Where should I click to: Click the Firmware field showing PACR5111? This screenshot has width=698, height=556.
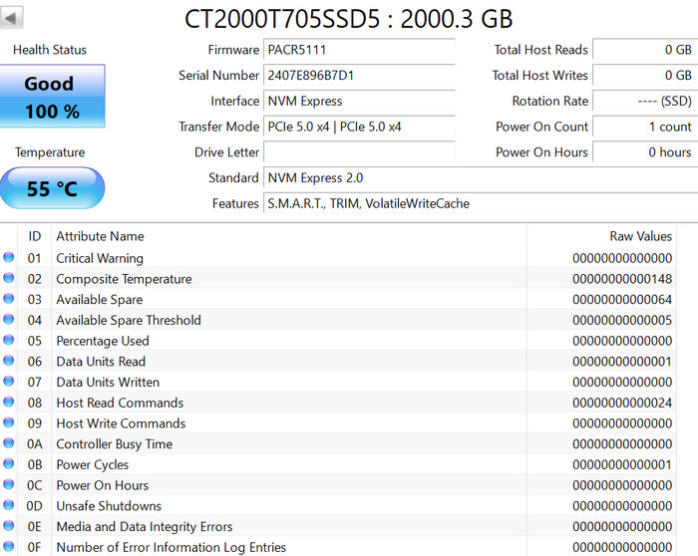pyautogui.click(x=359, y=50)
